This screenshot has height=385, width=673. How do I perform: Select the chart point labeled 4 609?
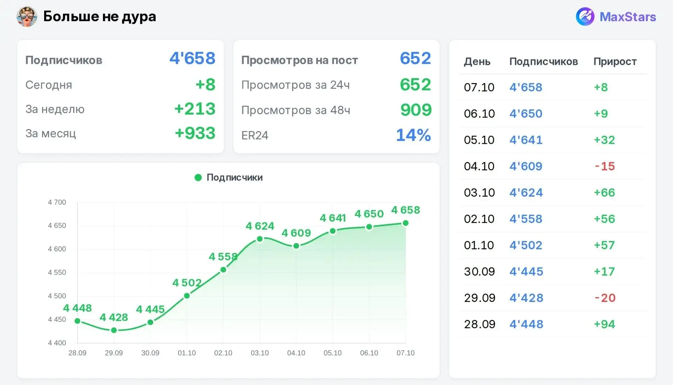(296, 246)
